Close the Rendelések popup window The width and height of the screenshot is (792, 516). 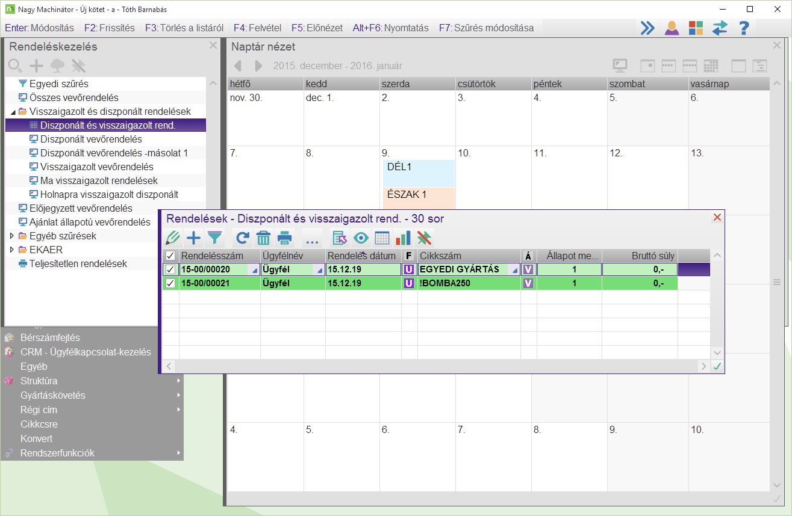(717, 218)
